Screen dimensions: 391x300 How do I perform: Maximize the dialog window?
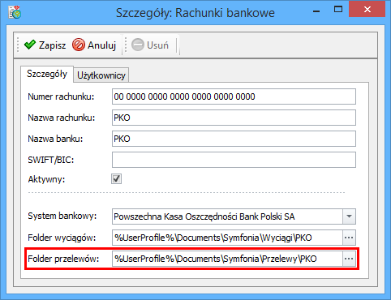click(x=338, y=10)
